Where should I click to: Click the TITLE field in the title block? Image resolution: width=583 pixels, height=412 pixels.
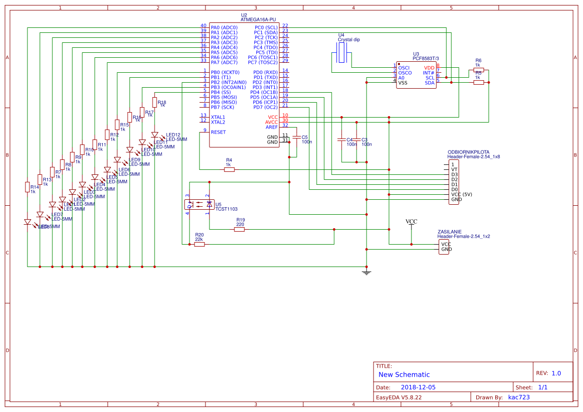tap(385, 365)
